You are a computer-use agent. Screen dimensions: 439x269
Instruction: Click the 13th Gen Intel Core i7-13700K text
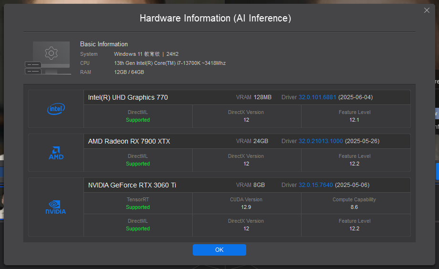click(170, 63)
